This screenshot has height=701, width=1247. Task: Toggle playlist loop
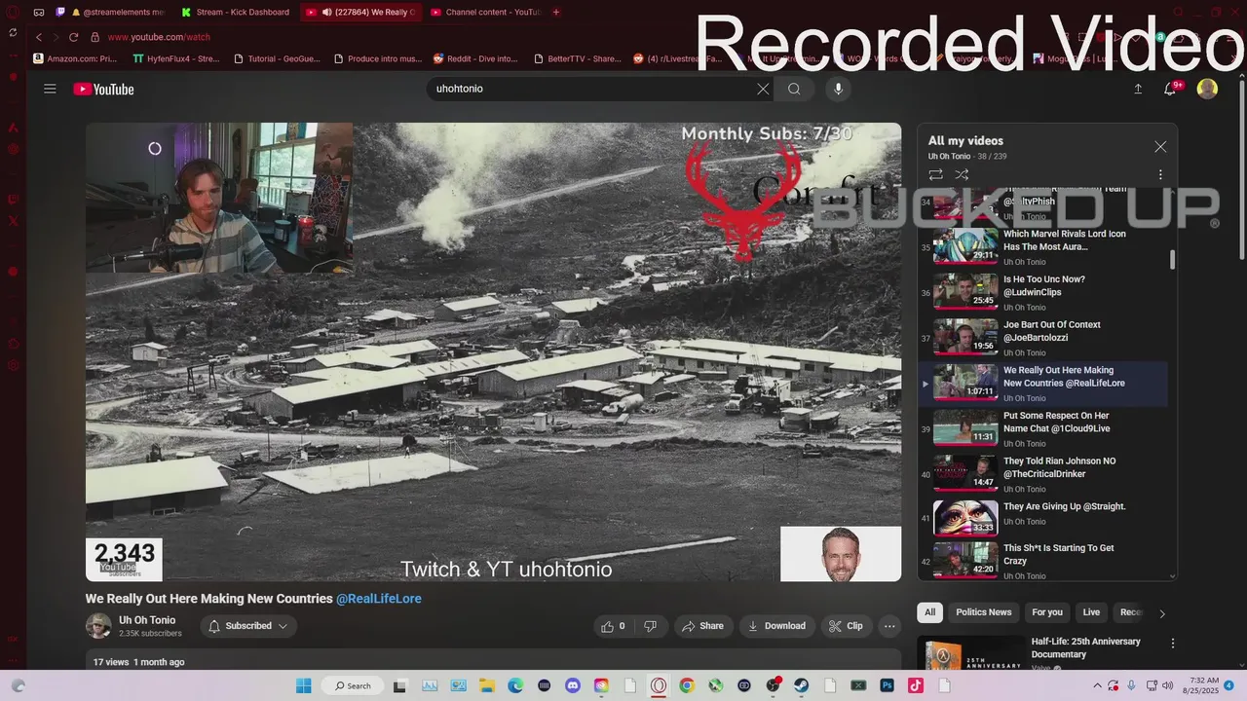pyautogui.click(x=935, y=174)
